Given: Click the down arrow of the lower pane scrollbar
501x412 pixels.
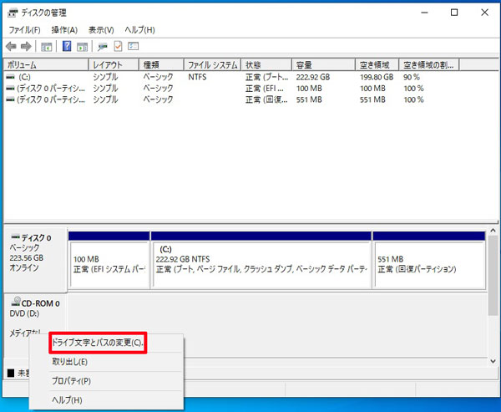Looking at the screenshot, I should point(493,360).
